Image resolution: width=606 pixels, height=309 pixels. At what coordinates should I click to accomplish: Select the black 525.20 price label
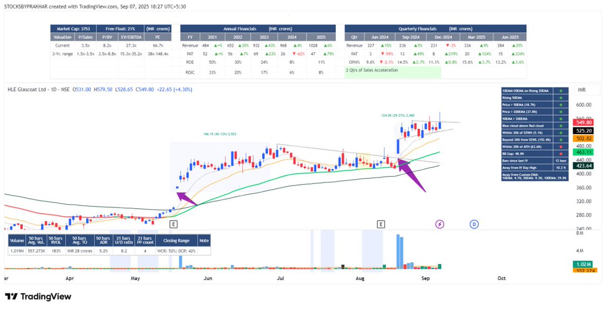coord(582,130)
